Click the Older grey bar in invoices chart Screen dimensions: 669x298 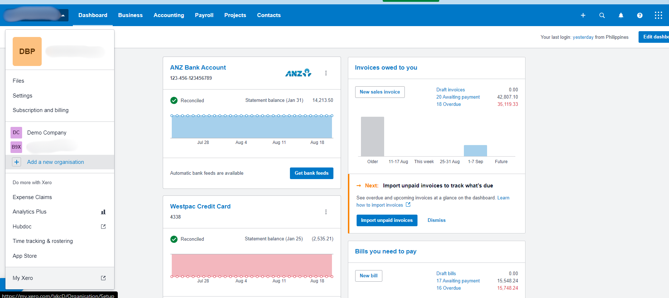(373, 136)
